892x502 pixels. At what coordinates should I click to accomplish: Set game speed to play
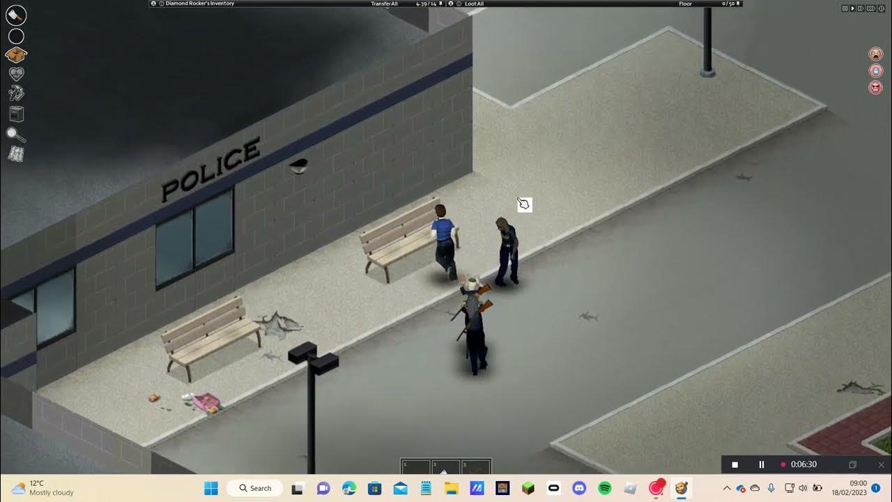point(852,8)
